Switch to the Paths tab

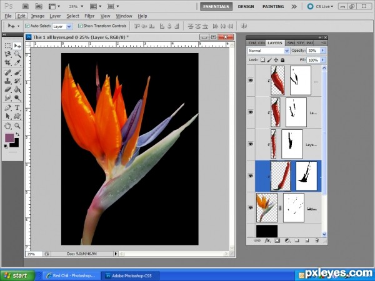(309, 43)
